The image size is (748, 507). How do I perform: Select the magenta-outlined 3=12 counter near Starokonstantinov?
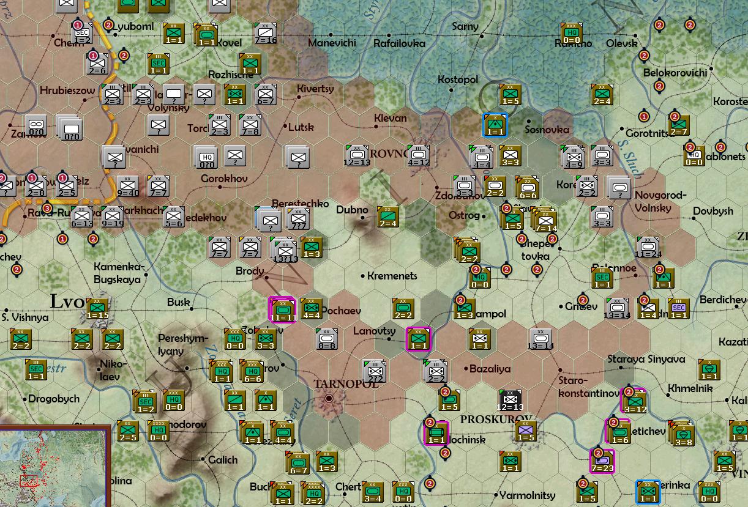click(634, 401)
